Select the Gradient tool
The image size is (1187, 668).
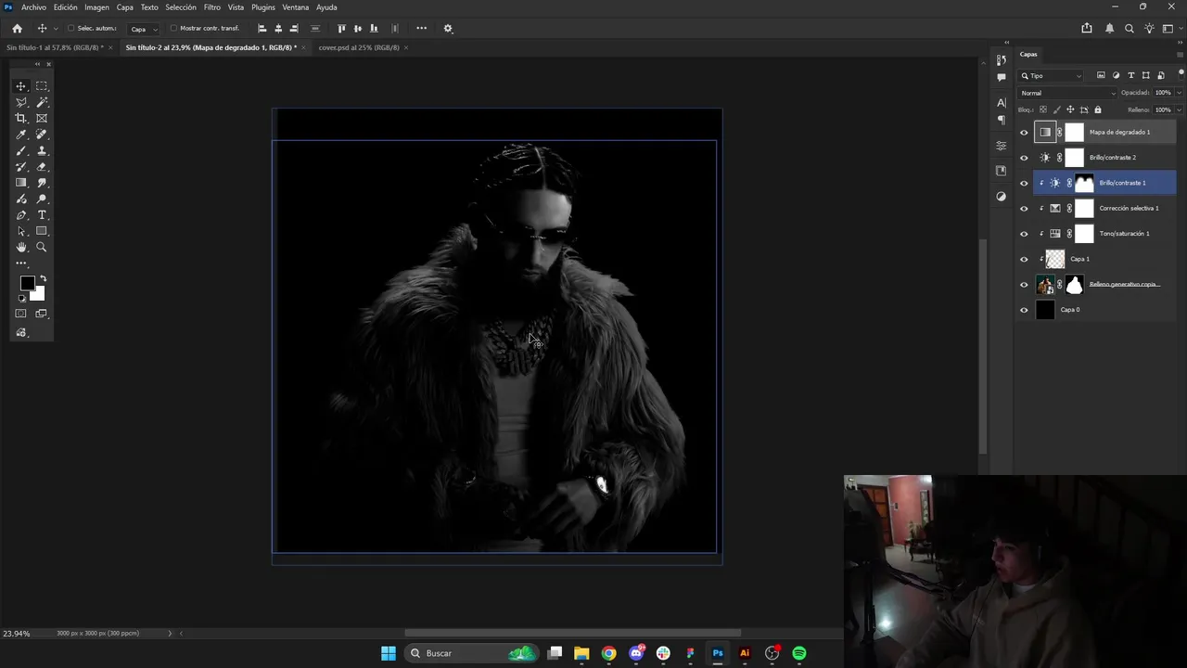(x=21, y=183)
